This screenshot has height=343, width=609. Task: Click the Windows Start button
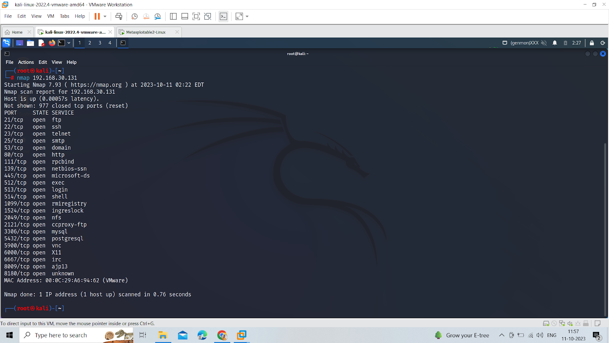click(10, 335)
